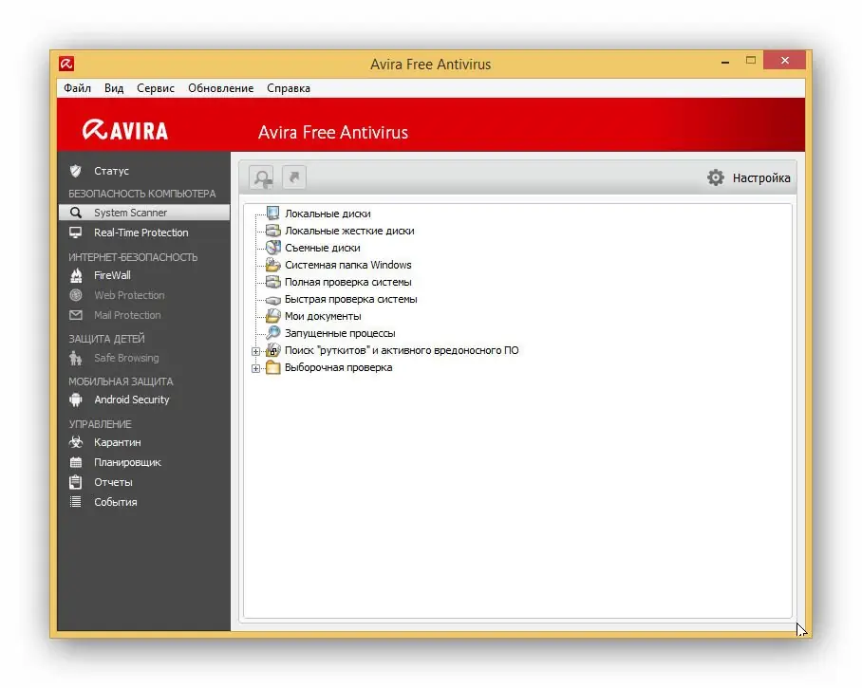
Task: Minimize the Avira window
Action: click(725, 61)
